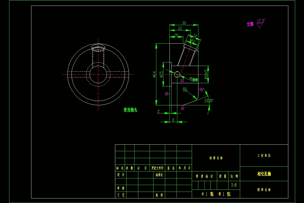304x203 pixels.
Task: Click the 年月日 header cell
Action: 184,168
